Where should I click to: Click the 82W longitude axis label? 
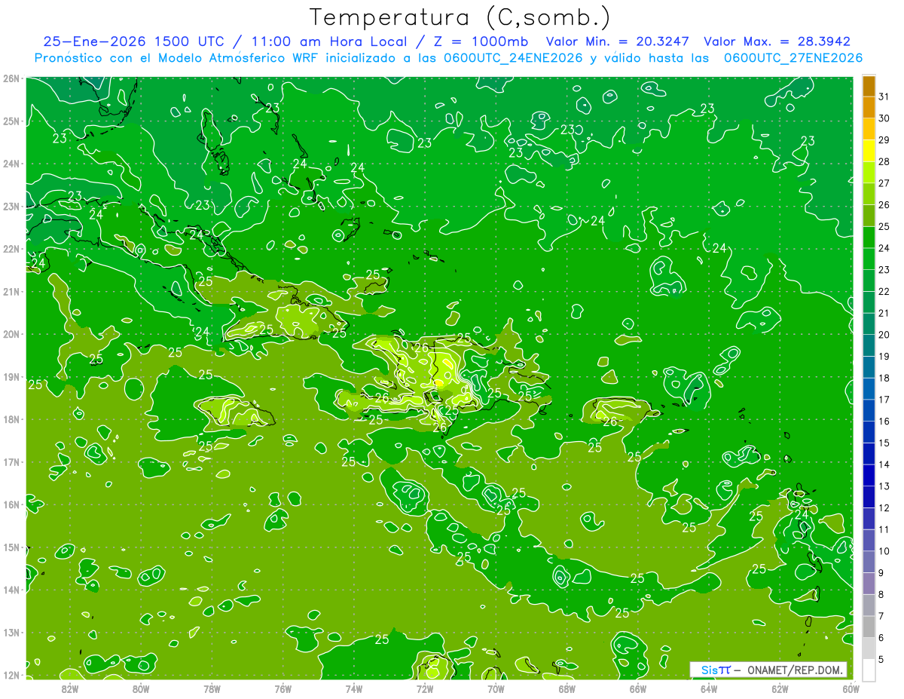[x=69, y=689]
